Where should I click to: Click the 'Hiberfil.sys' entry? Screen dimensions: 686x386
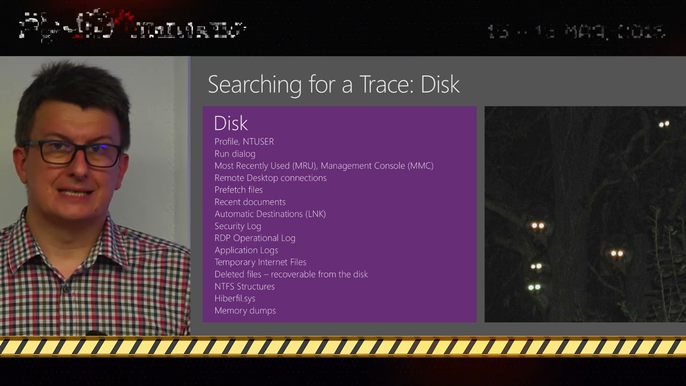coord(235,298)
